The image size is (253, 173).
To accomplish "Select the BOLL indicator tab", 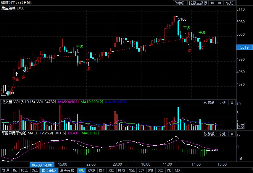I will pos(24,170).
